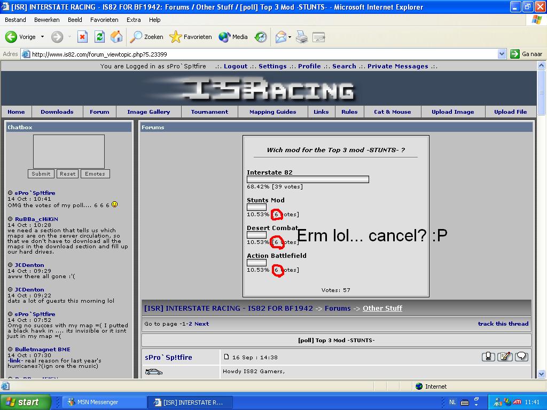Open the Favorieten menu in menu bar
This screenshot has width=547, height=410.
(104, 20)
